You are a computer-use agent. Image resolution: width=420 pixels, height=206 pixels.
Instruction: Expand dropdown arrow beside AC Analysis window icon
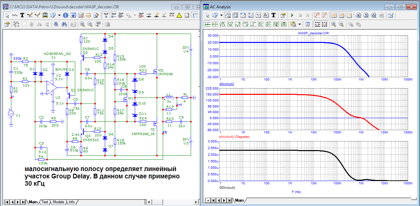[x=221, y=15]
